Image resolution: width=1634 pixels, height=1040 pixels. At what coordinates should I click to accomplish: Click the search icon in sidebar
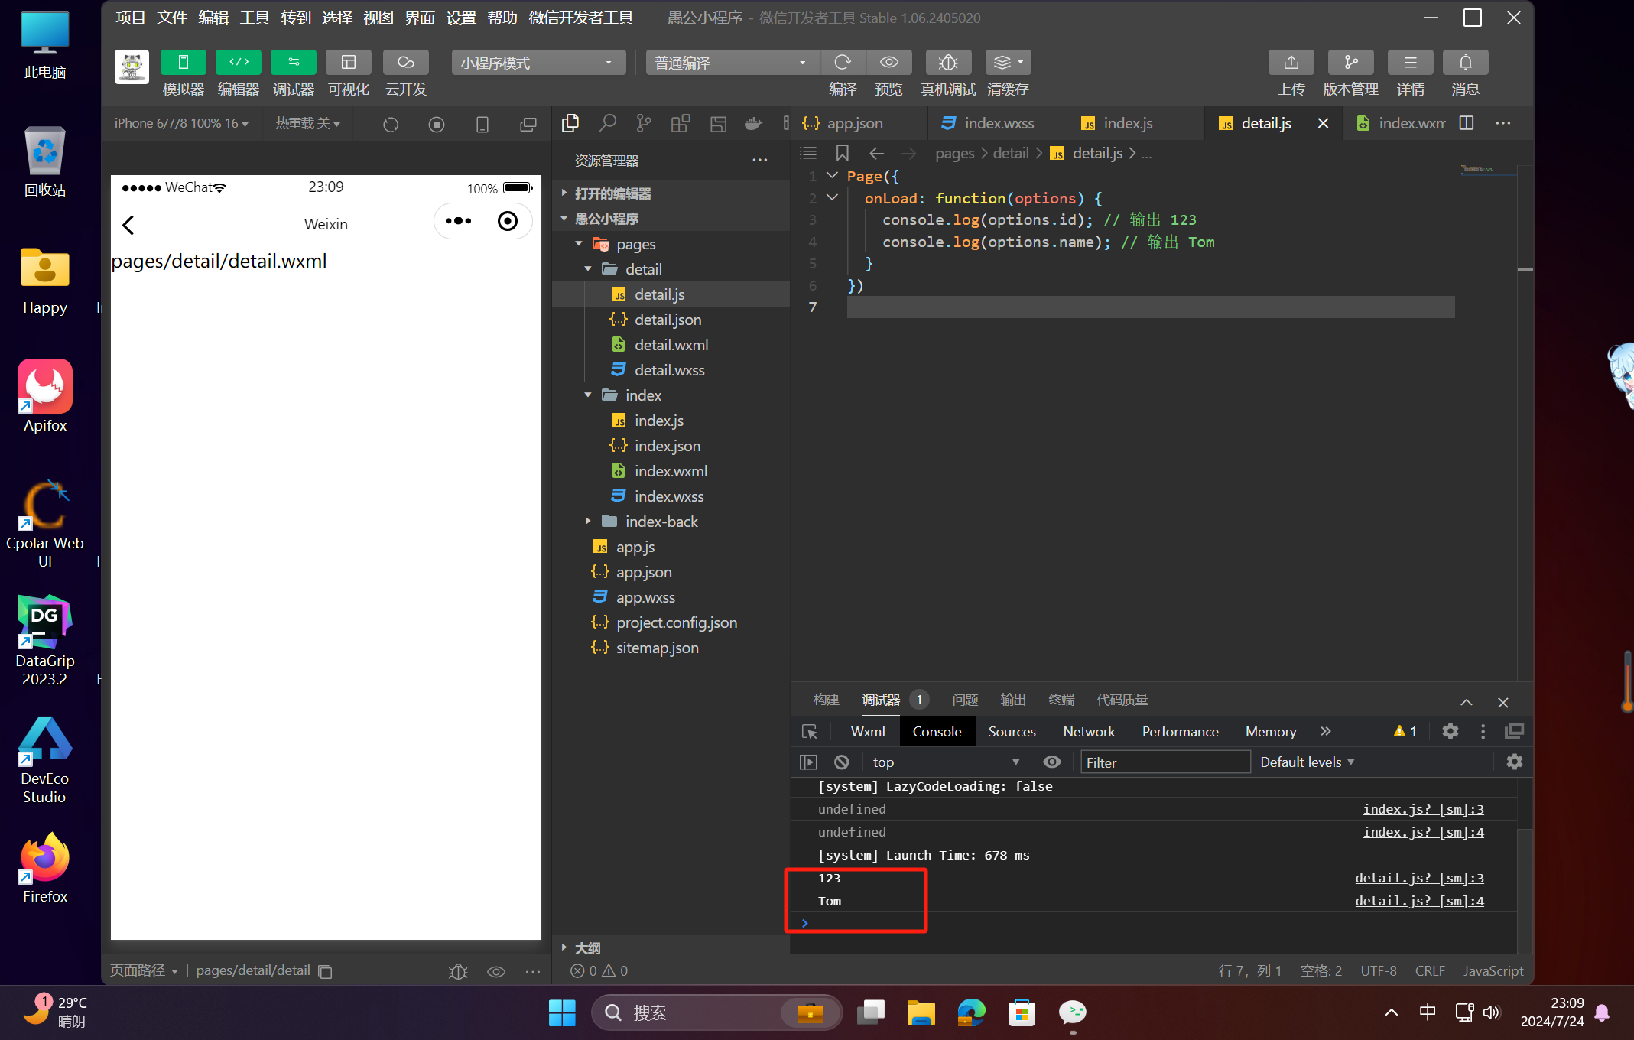click(607, 123)
